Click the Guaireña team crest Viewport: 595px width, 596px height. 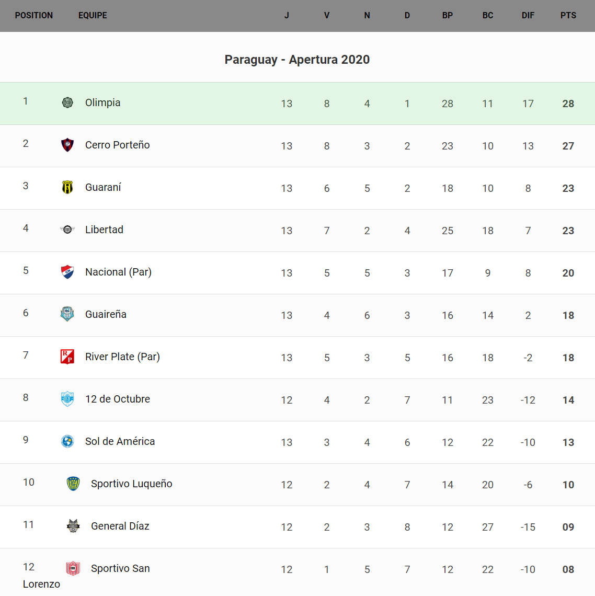click(67, 314)
